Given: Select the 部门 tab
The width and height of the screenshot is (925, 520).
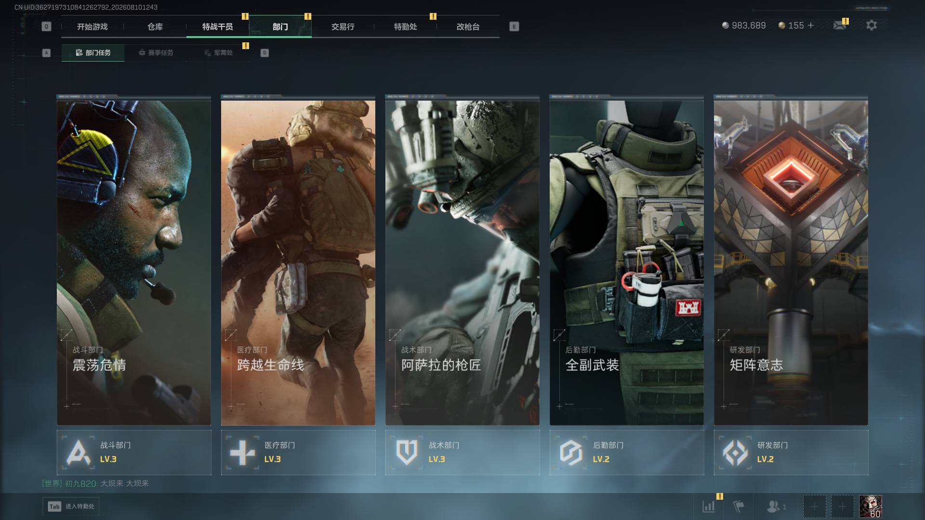Looking at the screenshot, I should click(280, 27).
